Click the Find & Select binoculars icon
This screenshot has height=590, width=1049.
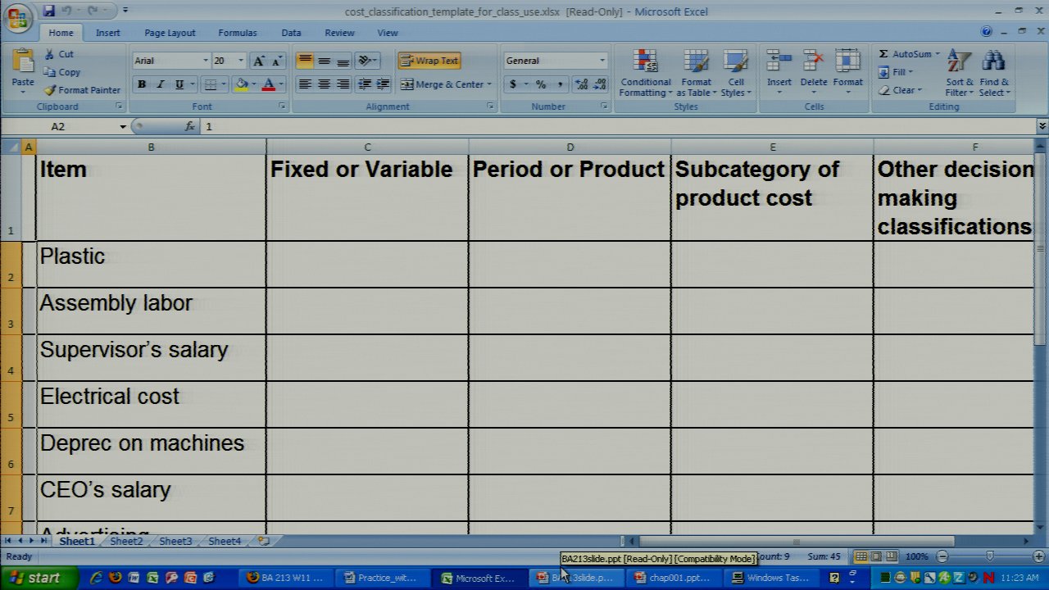click(x=993, y=64)
